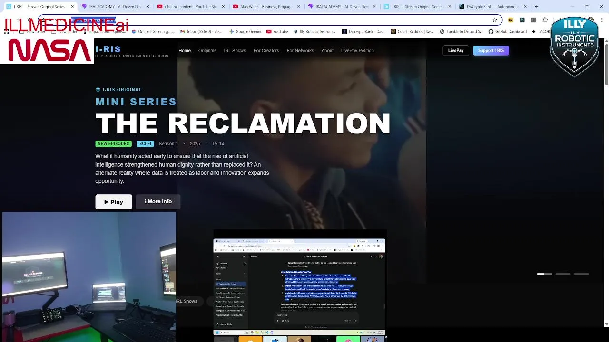
Task: Open the DiscryptoBank Dashboard bookmark
Action: click(364, 31)
